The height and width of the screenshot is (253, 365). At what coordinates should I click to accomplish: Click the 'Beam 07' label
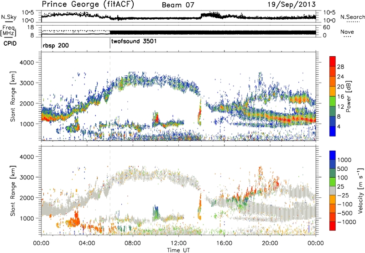(x=178, y=5)
